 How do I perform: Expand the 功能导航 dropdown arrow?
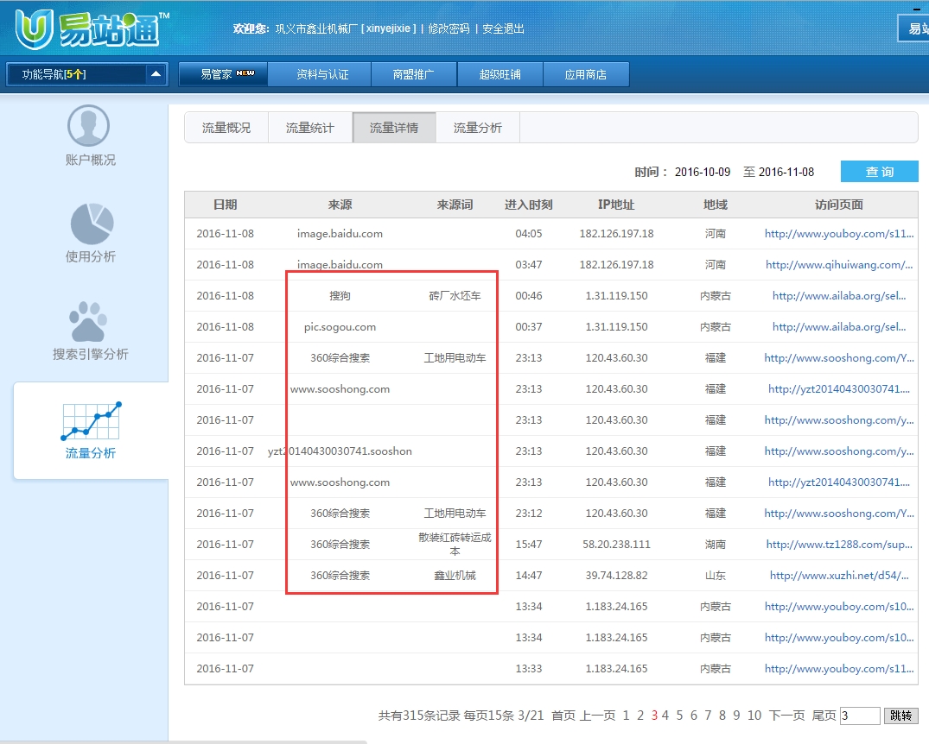[156, 74]
